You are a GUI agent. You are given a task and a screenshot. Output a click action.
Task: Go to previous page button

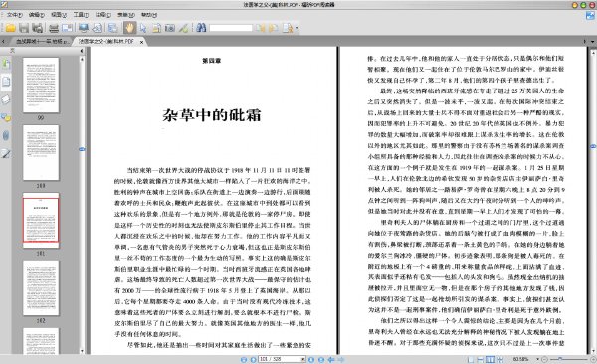click(253, 359)
